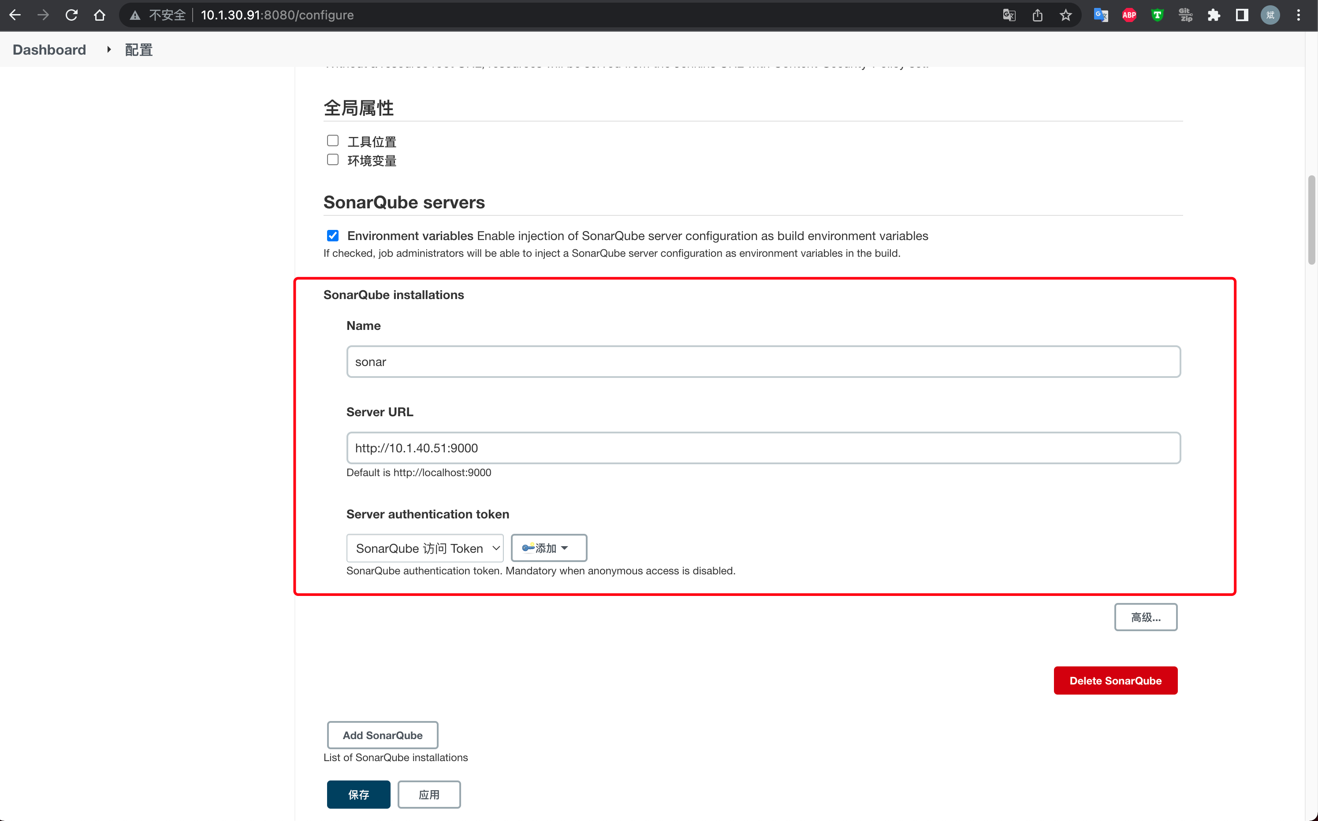This screenshot has height=821, width=1318.
Task: Expand the 添加 credentials dropdown button
Action: coord(549,548)
